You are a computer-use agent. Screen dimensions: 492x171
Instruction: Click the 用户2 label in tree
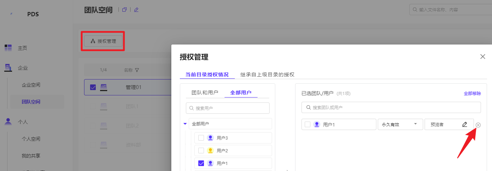[x=222, y=151]
